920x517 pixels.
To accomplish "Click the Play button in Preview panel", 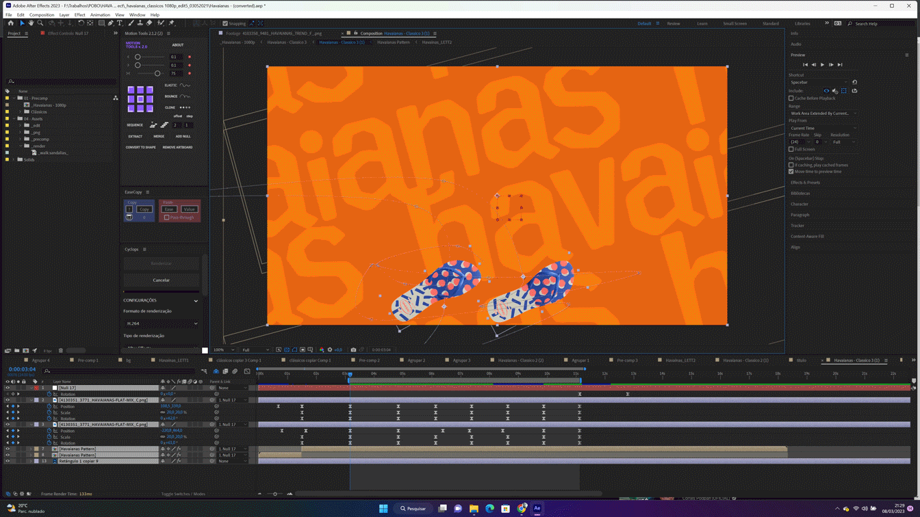I will tap(822, 65).
